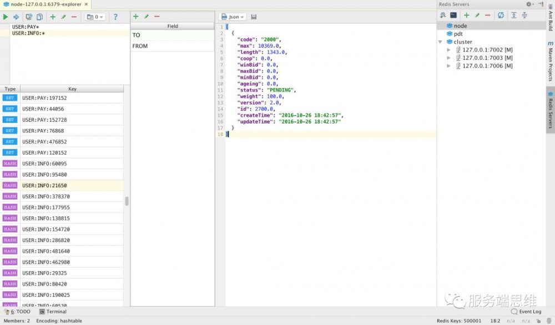Reload the connection using the refresh icon
Screen dimensions: 555x325
pyautogui.click(x=501, y=15)
